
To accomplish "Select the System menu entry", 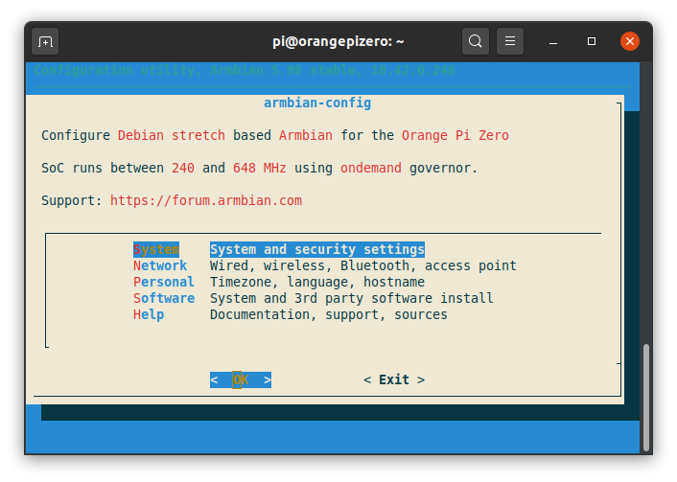I will click(x=156, y=249).
